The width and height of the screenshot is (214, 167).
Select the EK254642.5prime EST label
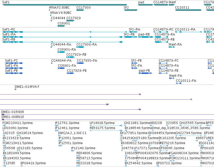click(138, 163)
